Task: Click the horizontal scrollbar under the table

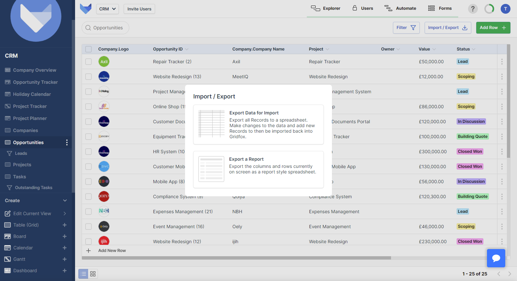Action: point(236,258)
